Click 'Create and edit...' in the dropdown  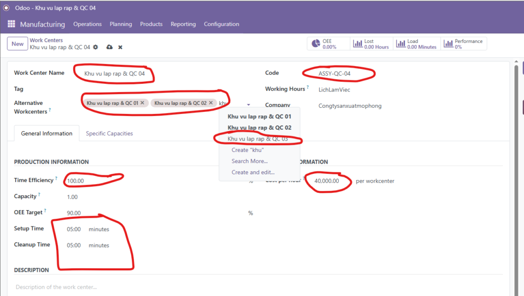point(253,172)
